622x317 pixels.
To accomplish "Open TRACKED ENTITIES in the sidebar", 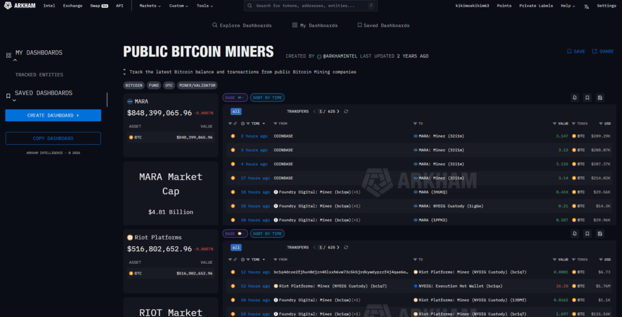I will tap(39, 75).
